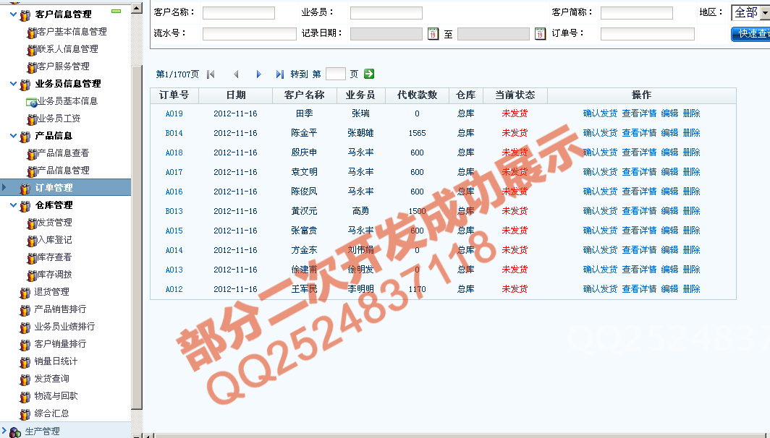770x438 pixels.
Task: Click icon beside 产品信息查看
Action: coord(32,154)
